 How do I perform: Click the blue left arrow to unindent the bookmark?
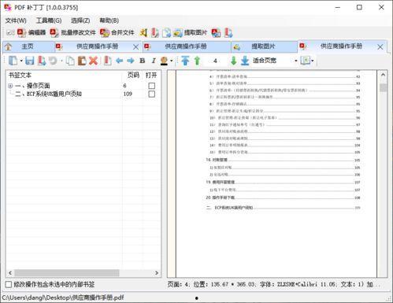coord(120,61)
